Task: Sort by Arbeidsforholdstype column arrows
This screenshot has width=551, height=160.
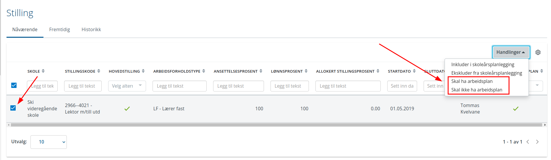Action: click(x=204, y=71)
